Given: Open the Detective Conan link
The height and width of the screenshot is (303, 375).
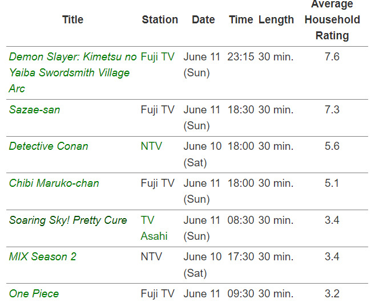Looking at the screenshot, I should pos(49,146).
